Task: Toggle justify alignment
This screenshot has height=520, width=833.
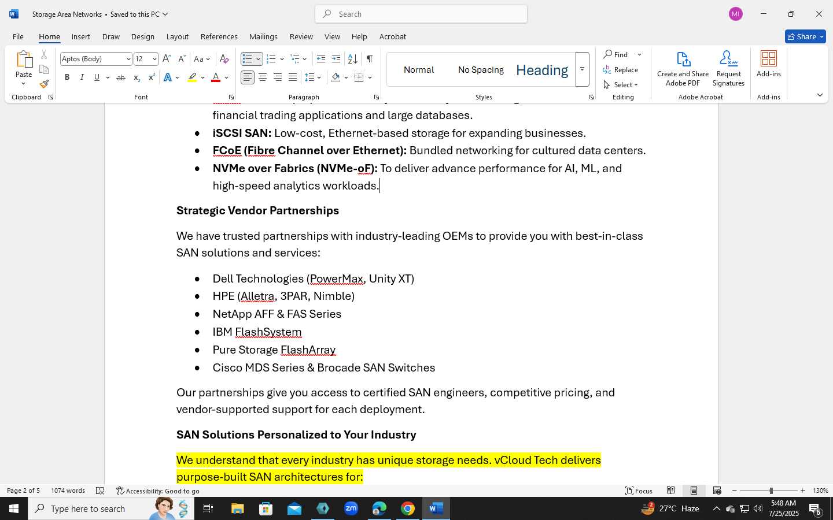Action: [293, 77]
